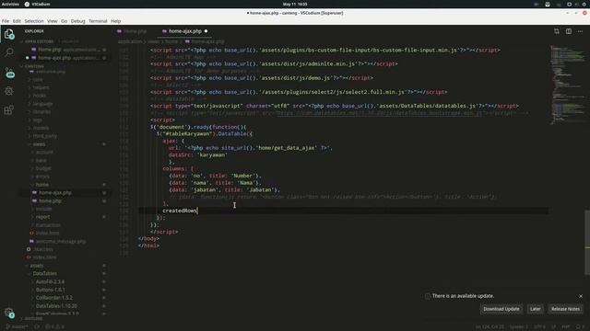Click the errors and warnings status bar item

click(54, 327)
